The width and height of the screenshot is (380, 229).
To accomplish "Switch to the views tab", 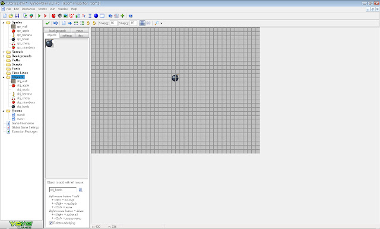I will click(80, 31).
